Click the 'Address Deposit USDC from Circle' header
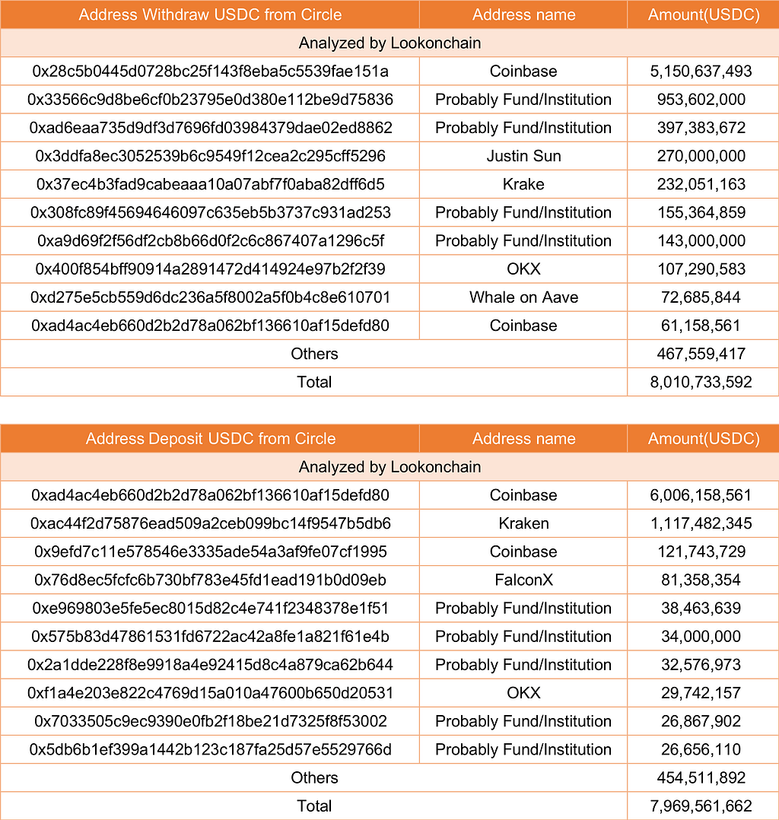The image size is (779, 820). 210,438
